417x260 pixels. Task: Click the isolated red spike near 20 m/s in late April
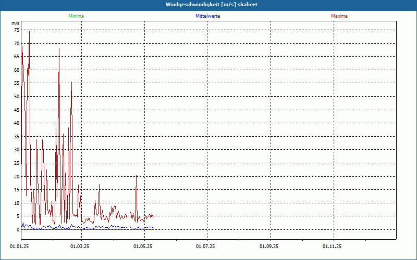click(x=136, y=176)
